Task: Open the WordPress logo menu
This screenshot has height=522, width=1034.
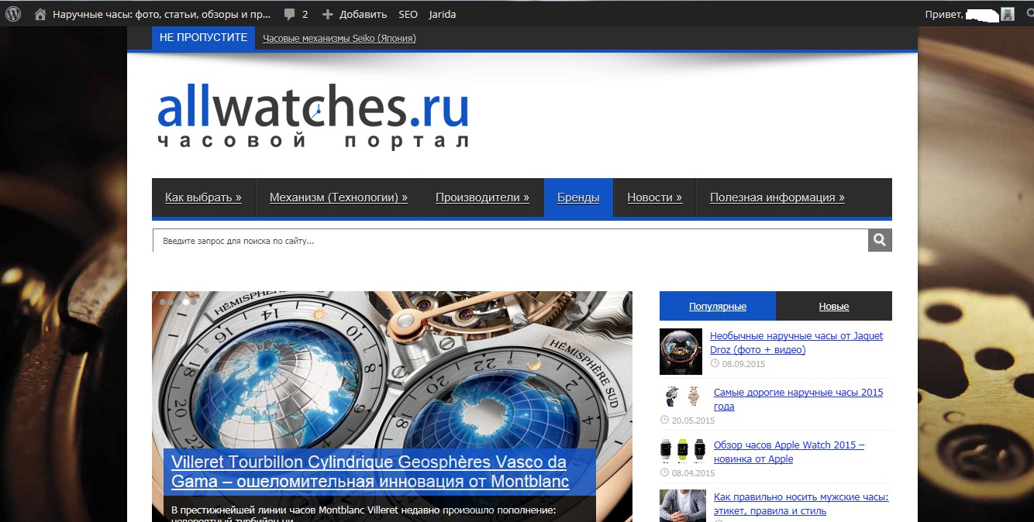Action: (x=13, y=14)
